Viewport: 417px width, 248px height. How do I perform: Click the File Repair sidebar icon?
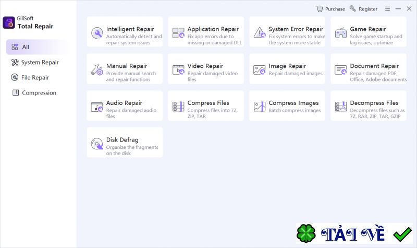tap(15, 77)
